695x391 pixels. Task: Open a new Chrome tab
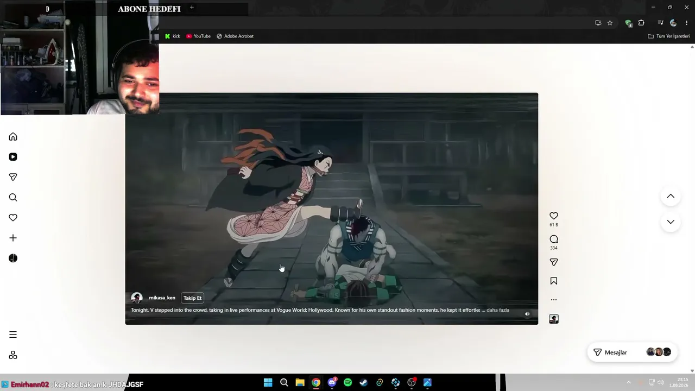click(x=192, y=8)
